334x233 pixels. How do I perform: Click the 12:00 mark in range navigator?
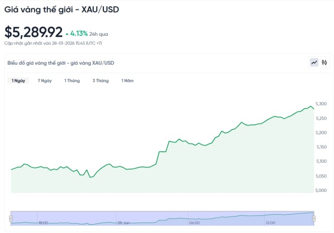click(x=270, y=223)
